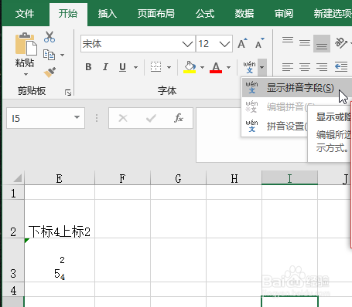
Task: Select column E header
Action: [60, 178]
